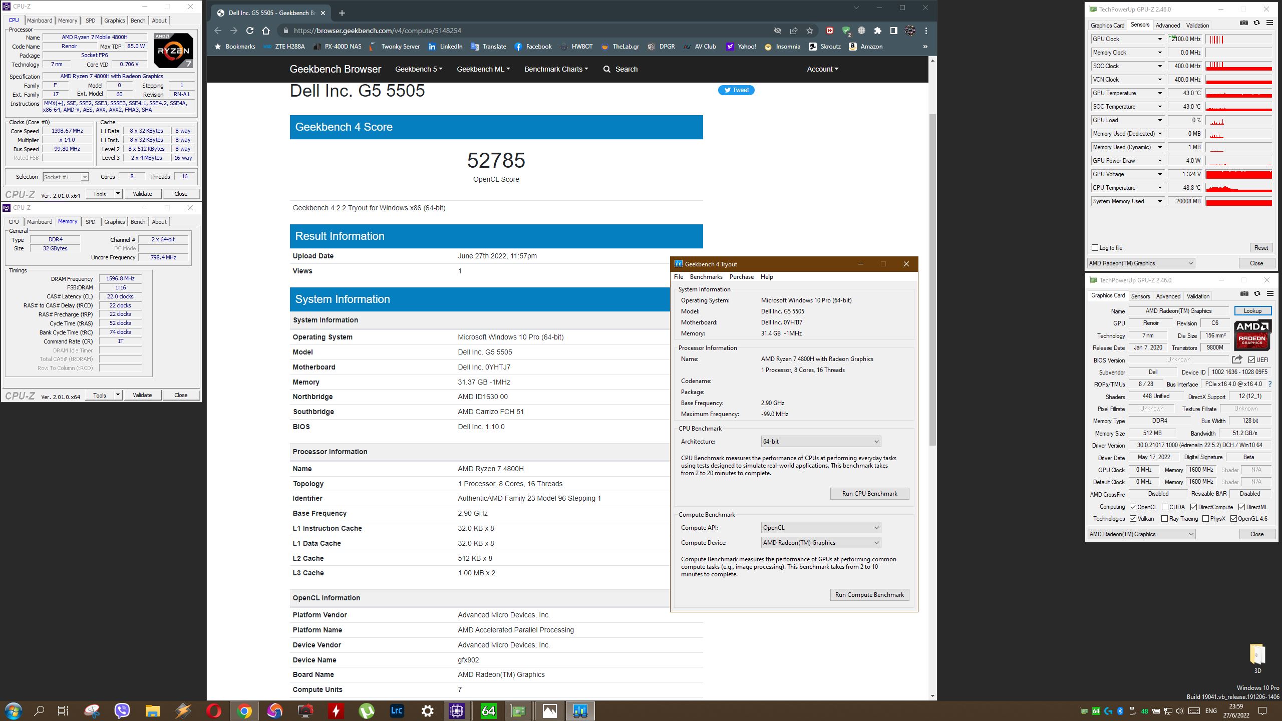Open Settings gear in taskbar
This screenshot has width=1282, height=721.
pyautogui.click(x=427, y=711)
